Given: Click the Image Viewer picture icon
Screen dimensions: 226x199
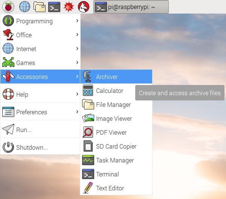Looking at the screenshot, I should pos(88,118).
